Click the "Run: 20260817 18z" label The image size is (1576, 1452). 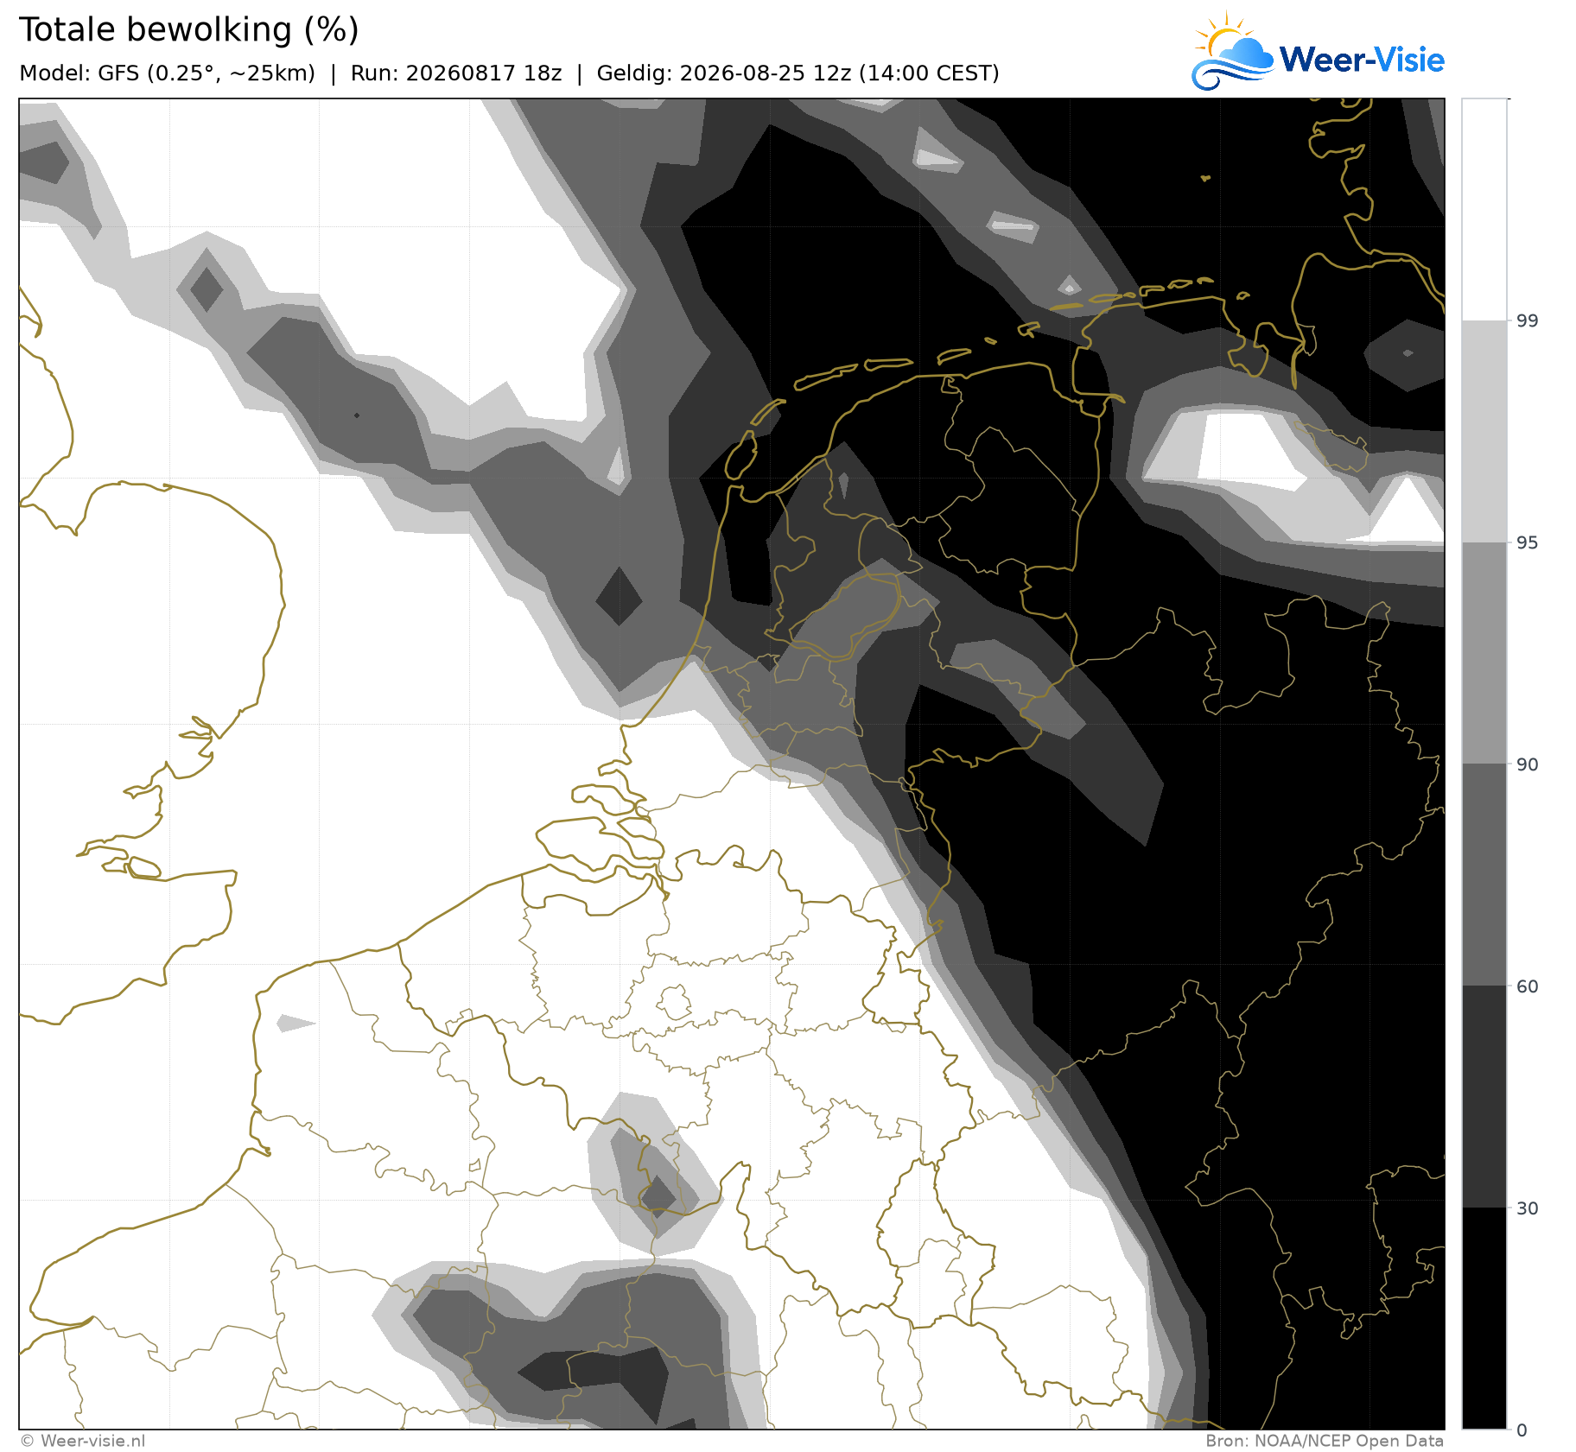(456, 73)
